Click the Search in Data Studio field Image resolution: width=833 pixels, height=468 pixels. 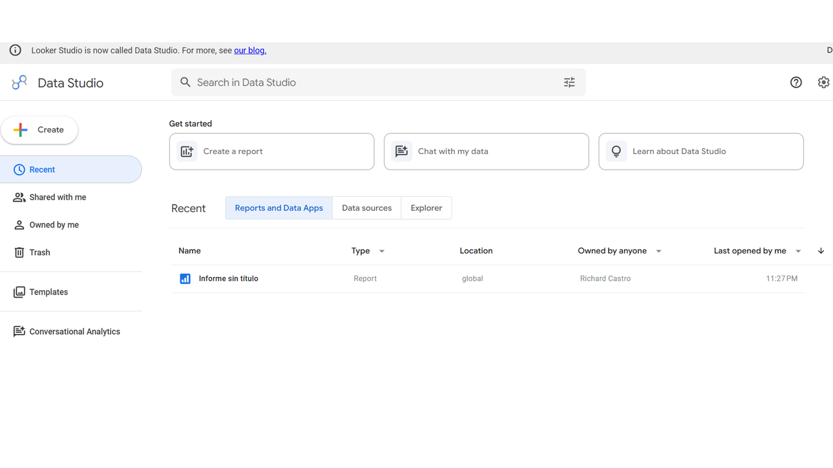(379, 83)
